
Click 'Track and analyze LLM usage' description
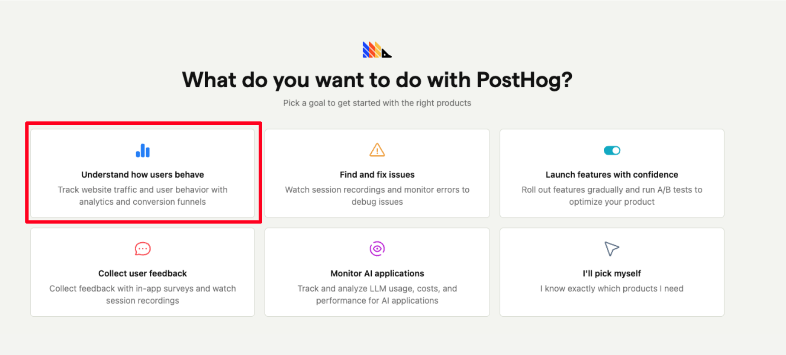click(377, 295)
